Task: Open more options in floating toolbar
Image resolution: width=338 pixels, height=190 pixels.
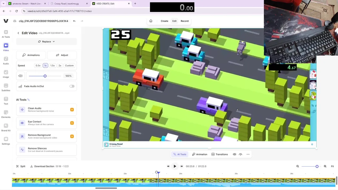Action: coord(248,154)
